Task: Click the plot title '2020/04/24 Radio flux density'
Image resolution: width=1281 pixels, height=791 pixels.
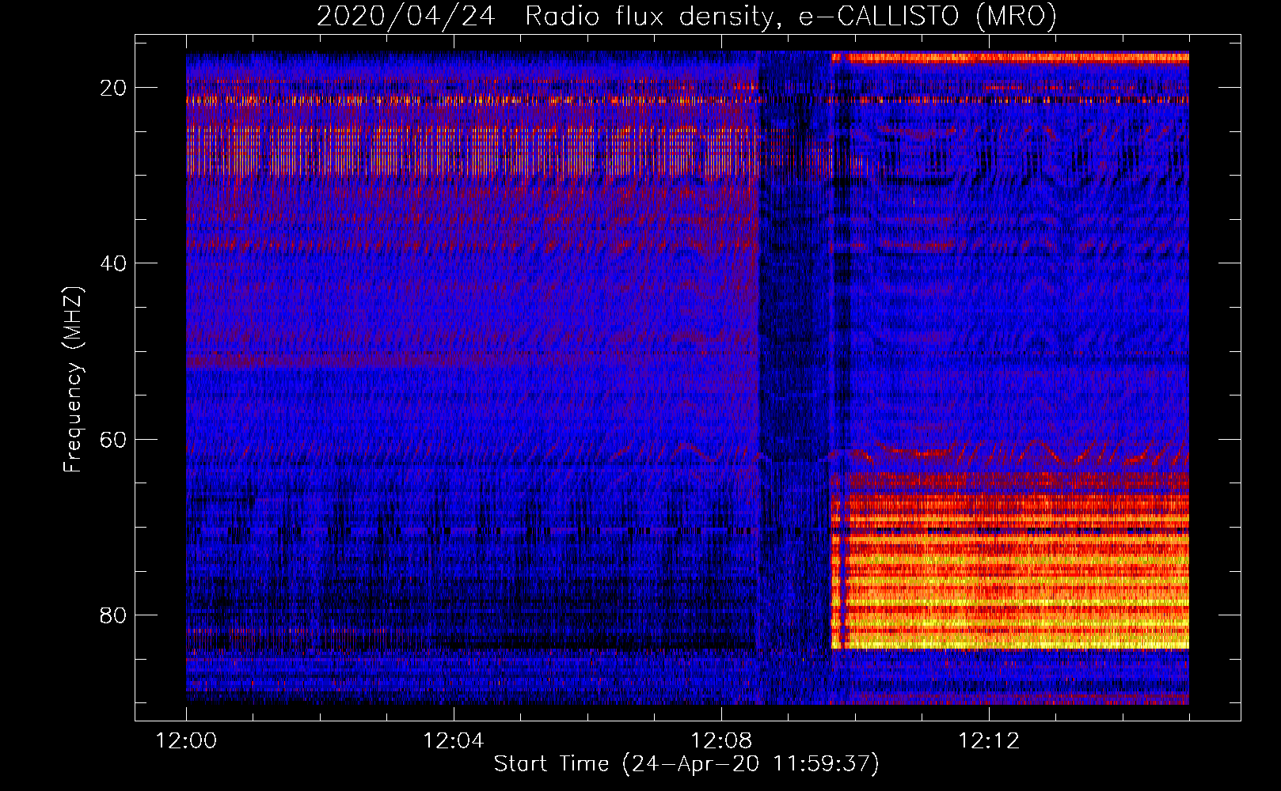Action: (x=686, y=16)
